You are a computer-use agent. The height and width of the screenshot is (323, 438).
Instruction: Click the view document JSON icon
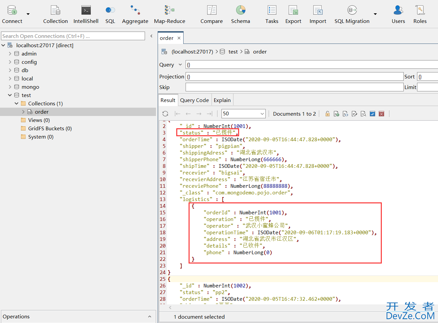(346, 114)
